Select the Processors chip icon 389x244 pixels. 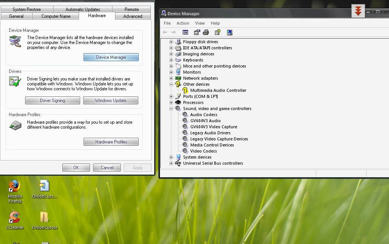click(x=178, y=102)
